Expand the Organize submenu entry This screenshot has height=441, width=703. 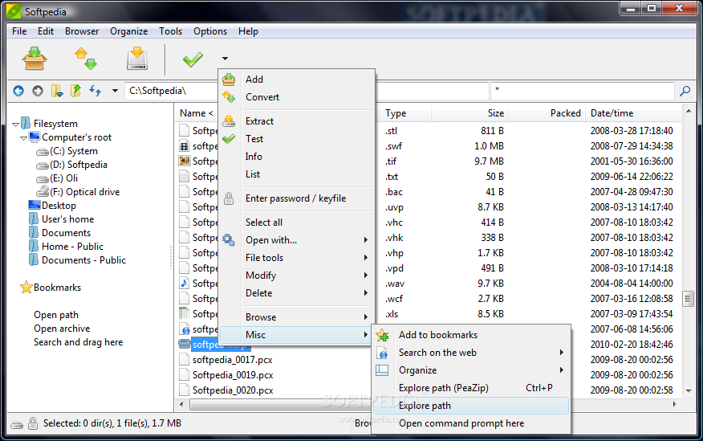pyautogui.click(x=471, y=370)
